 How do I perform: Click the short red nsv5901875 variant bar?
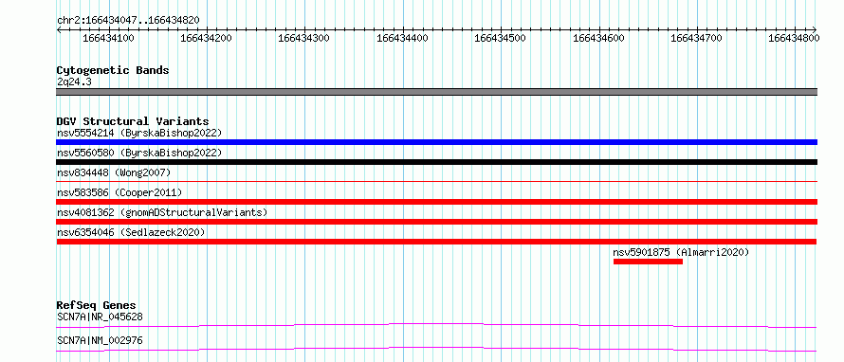pyautogui.click(x=648, y=262)
